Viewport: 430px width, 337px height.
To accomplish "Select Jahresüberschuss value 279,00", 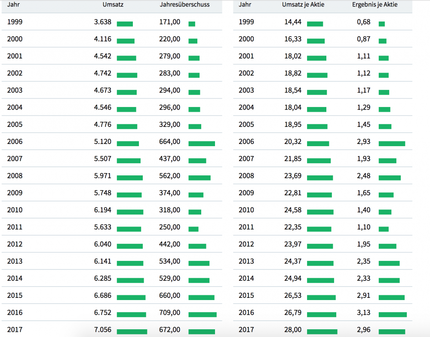I will tap(170, 56).
